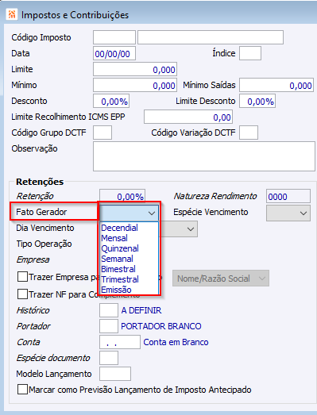Click the Código Grupo DCTF box
The height and width of the screenshot is (415, 317).
coord(102,133)
